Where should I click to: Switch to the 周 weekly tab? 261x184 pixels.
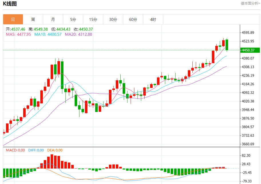point(33,19)
